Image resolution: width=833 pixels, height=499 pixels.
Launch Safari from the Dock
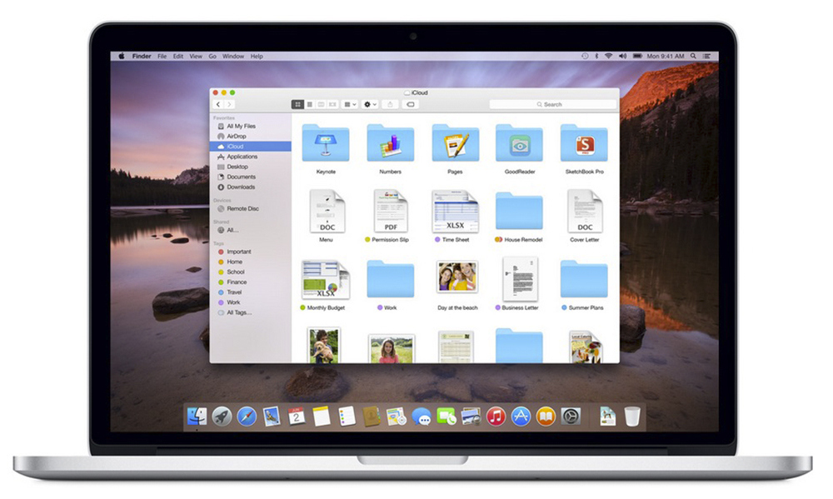(247, 416)
